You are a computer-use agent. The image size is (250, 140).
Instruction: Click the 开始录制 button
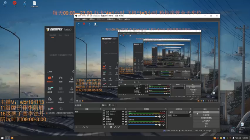pyautogui.click(x=206, y=115)
